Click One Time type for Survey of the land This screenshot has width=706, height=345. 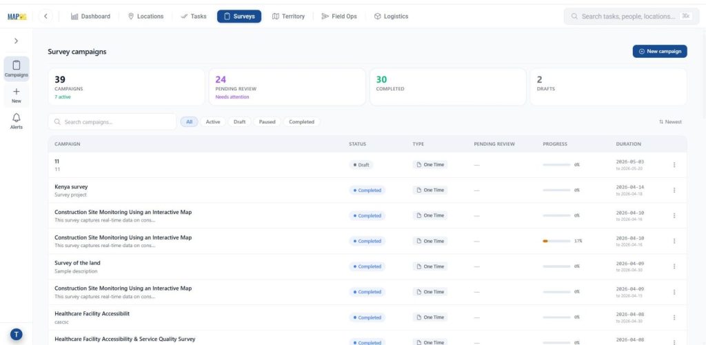pyautogui.click(x=430, y=266)
